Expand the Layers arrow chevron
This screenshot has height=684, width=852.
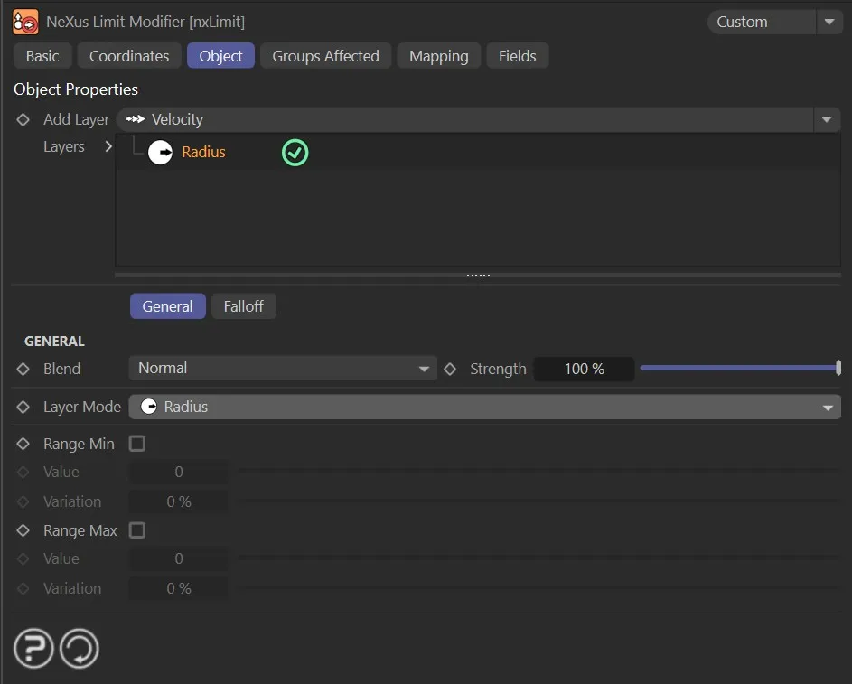pos(108,146)
